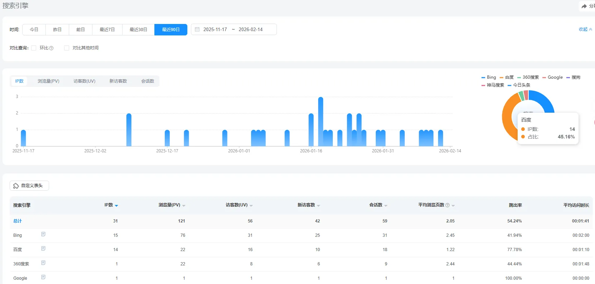
Task: Click the detail icon next to 360搜索
Action: (x=43, y=263)
